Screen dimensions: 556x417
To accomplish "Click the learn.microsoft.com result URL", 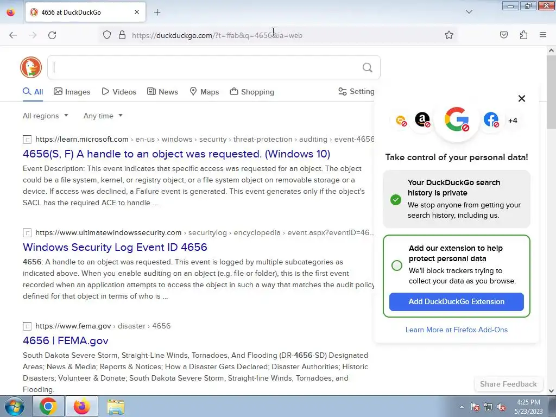I will [x=205, y=140].
